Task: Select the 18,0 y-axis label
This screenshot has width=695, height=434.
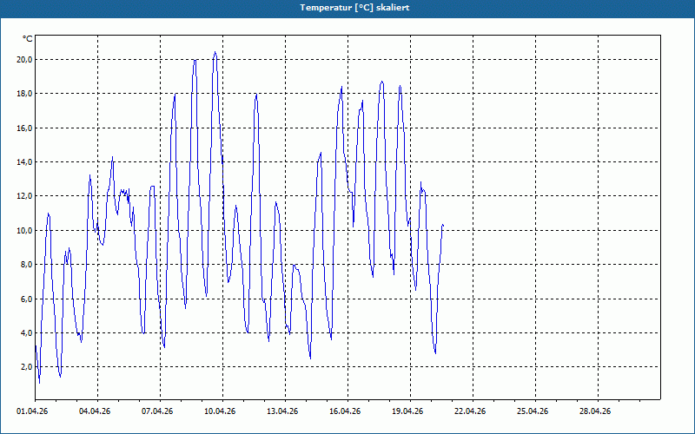Action: coord(23,94)
